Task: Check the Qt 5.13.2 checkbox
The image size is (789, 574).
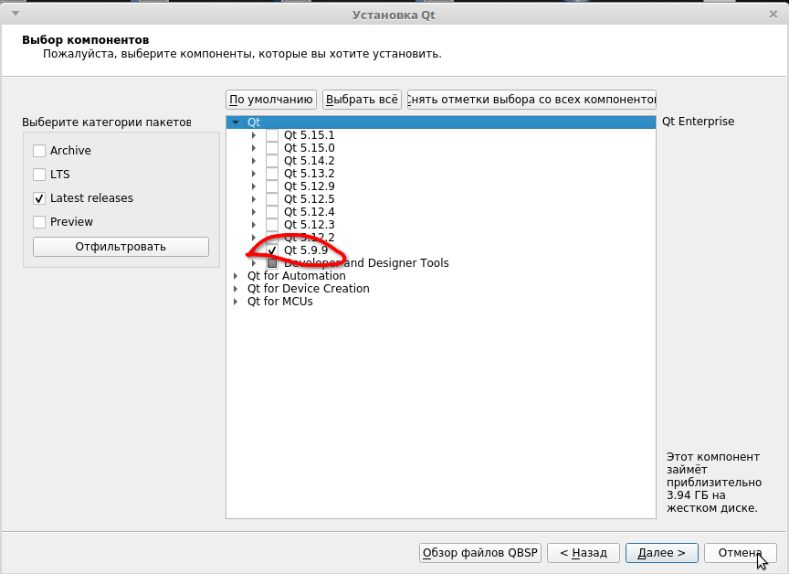Action: (x=272, y=174)
